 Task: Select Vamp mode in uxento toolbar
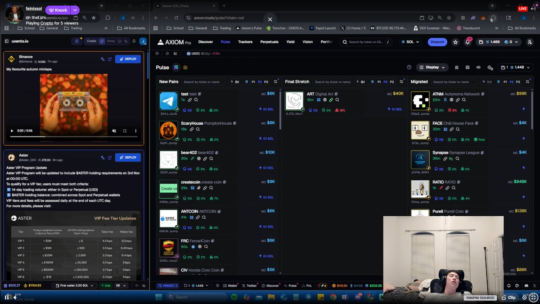(x=110, y=41)
